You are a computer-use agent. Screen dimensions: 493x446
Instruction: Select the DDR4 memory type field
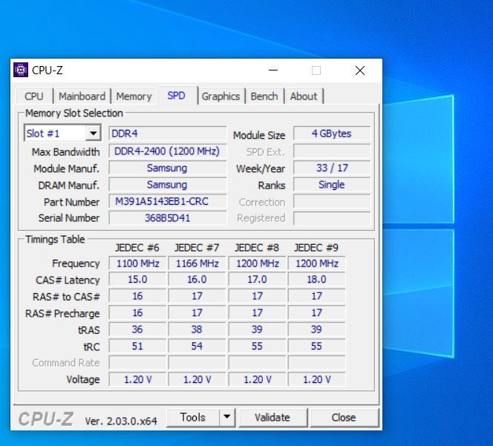(168, 134)
